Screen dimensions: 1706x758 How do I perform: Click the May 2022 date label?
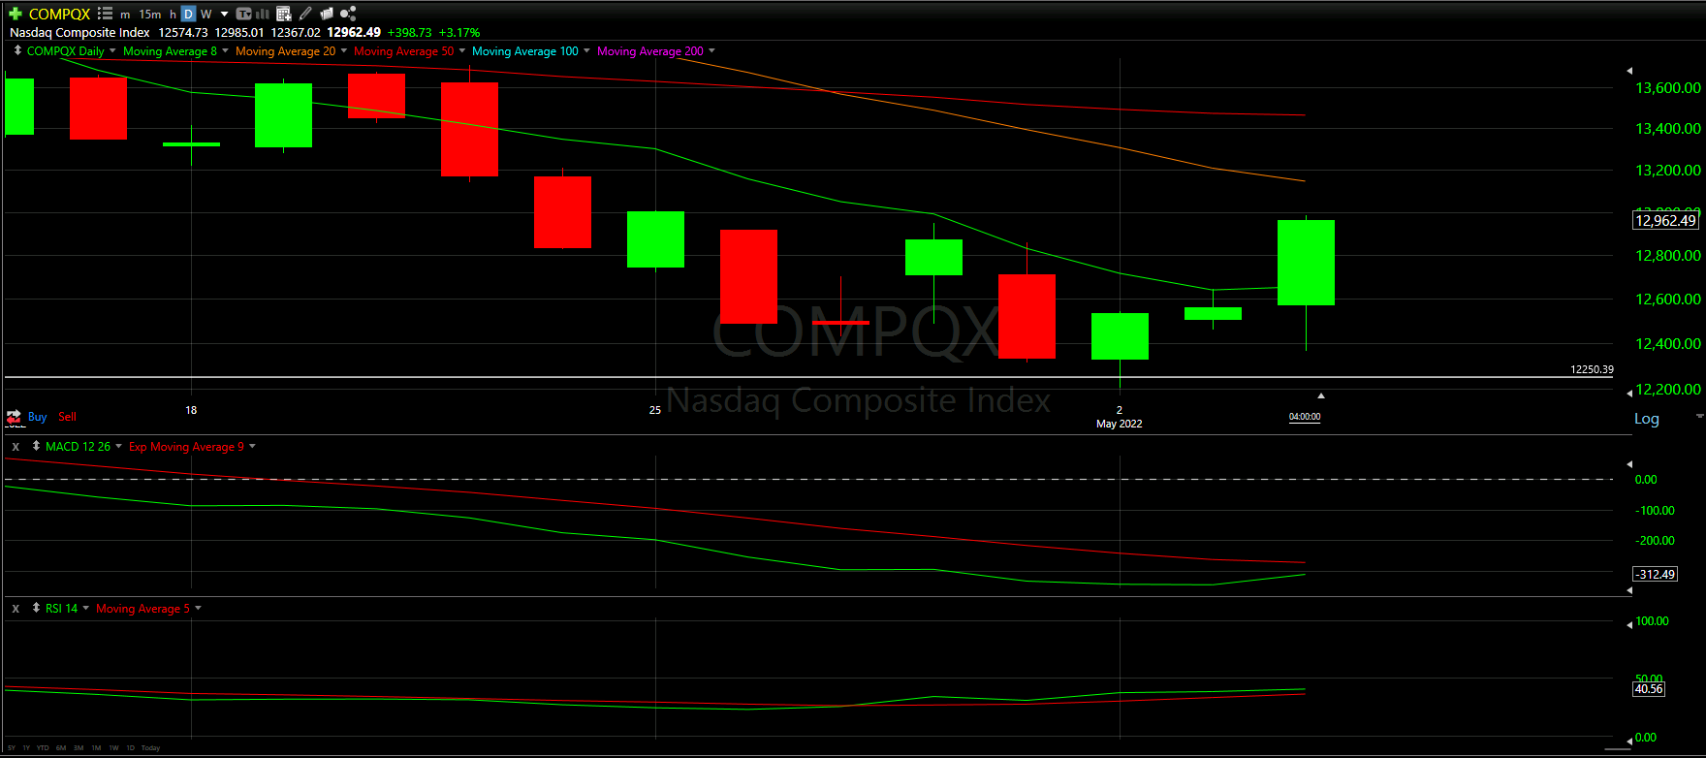(1119, 424)
